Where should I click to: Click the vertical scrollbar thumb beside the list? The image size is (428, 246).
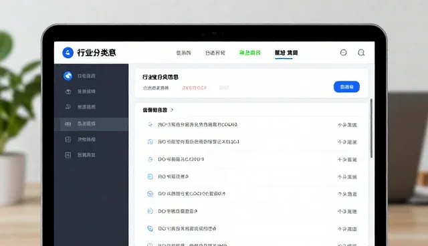point(371,128)
